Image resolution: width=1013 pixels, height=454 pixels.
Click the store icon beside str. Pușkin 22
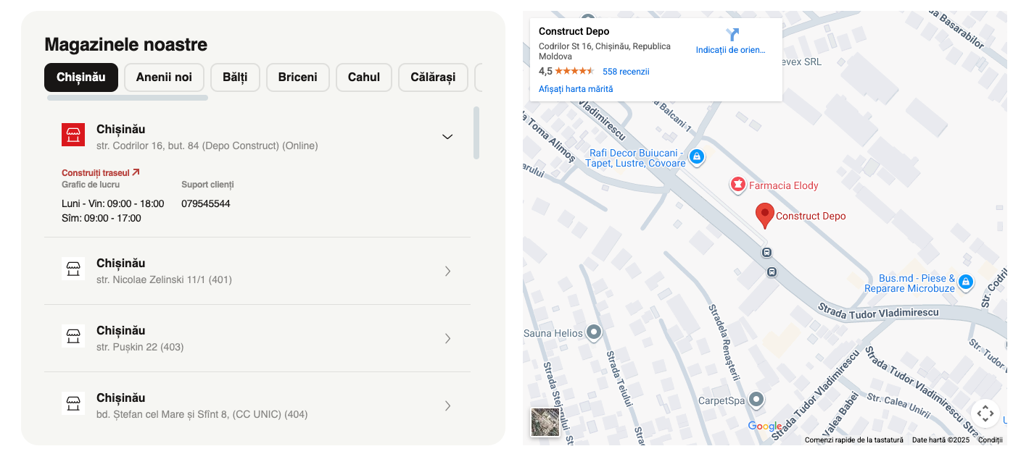(73, 336)
